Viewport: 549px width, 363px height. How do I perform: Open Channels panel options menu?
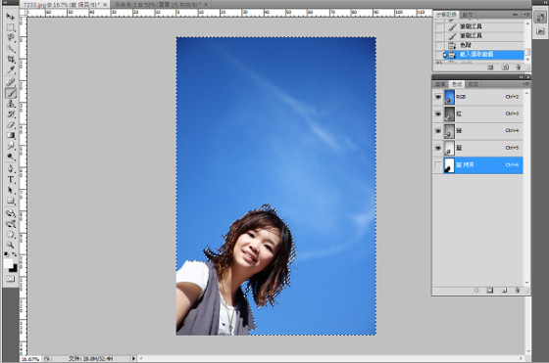(x=525, y=84)
